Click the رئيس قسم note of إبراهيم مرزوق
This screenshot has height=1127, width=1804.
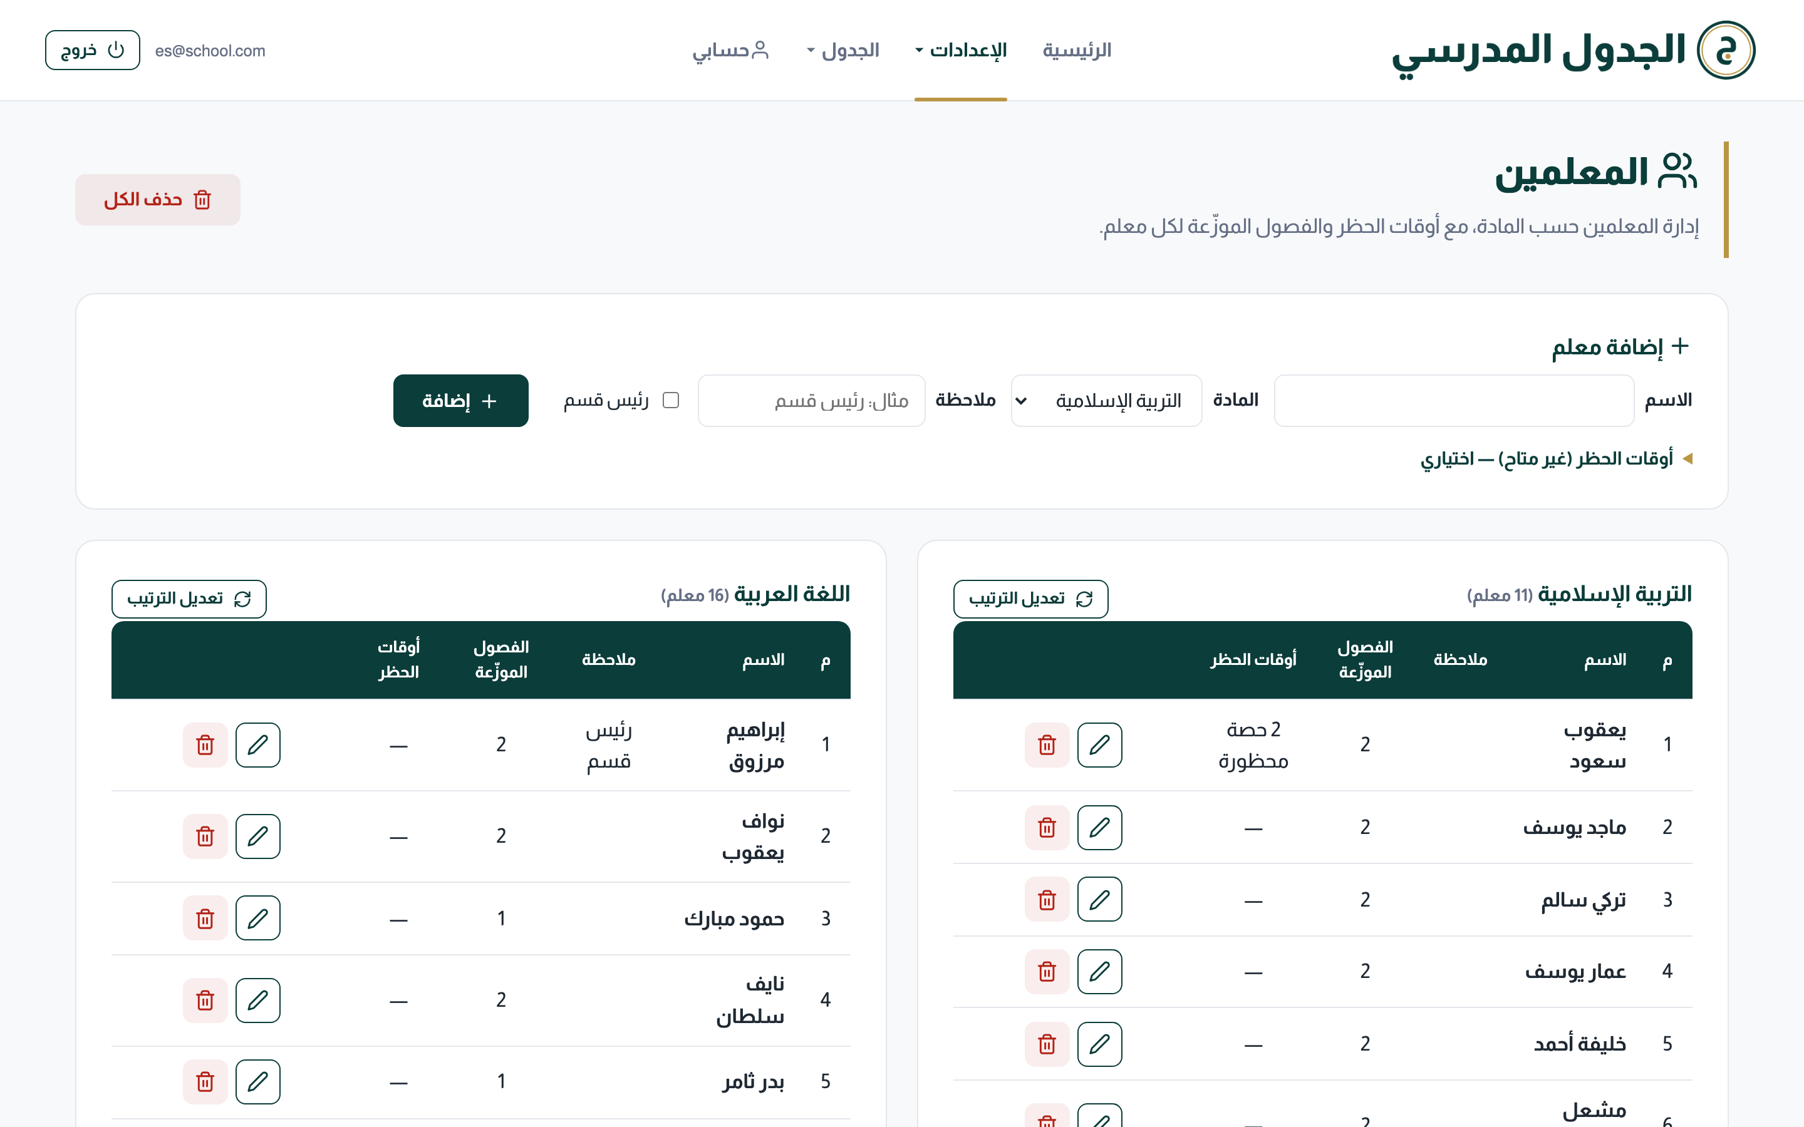608,744
